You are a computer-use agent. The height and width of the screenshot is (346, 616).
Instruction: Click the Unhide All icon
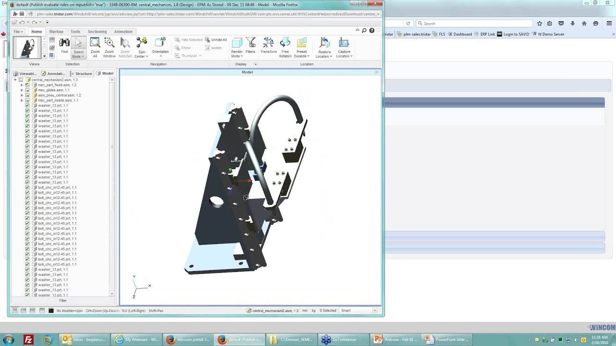point(207,40)
